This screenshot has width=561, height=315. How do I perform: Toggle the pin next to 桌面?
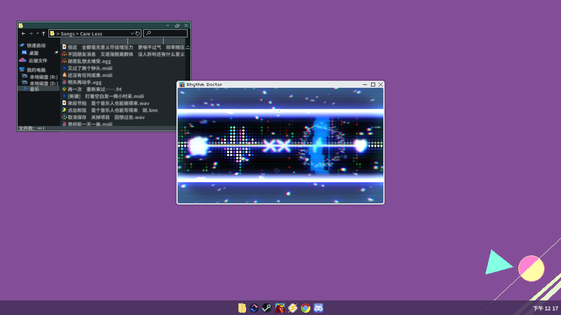[x=56, y=52]
